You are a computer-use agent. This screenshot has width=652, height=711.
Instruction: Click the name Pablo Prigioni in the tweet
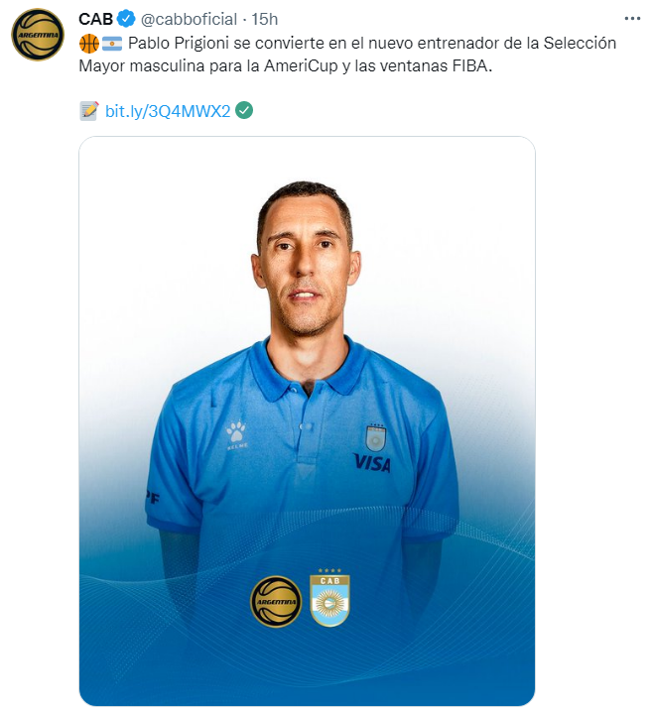[179, 44]
